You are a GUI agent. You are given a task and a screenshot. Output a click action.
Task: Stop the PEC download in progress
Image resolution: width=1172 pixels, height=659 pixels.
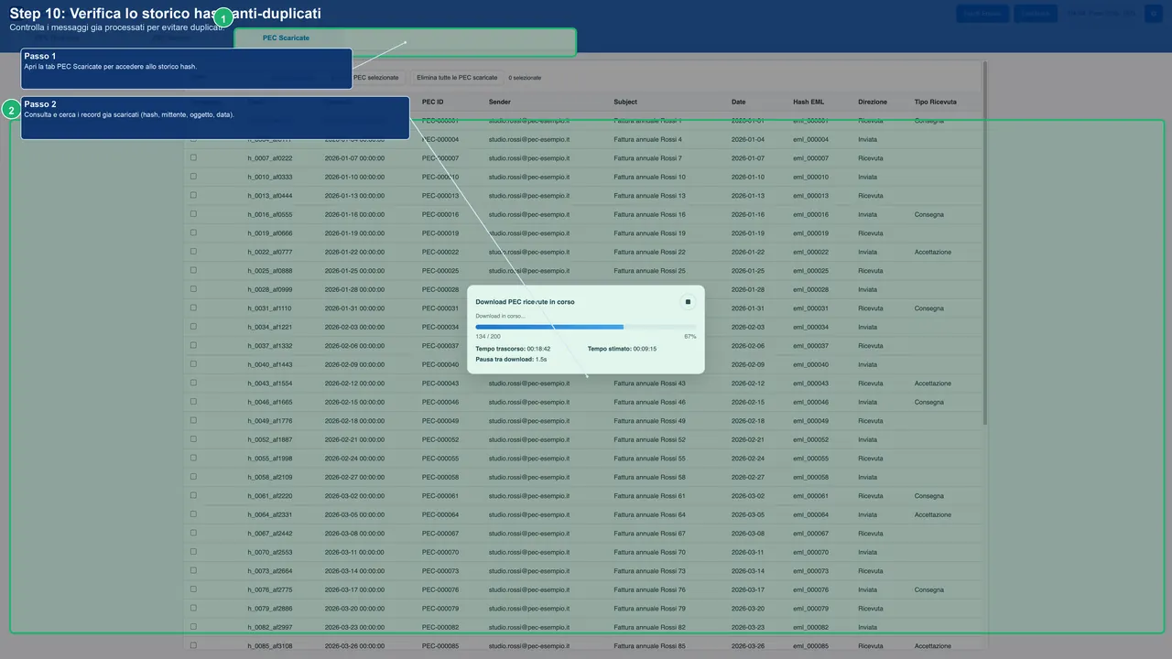[x=688, y=301]
